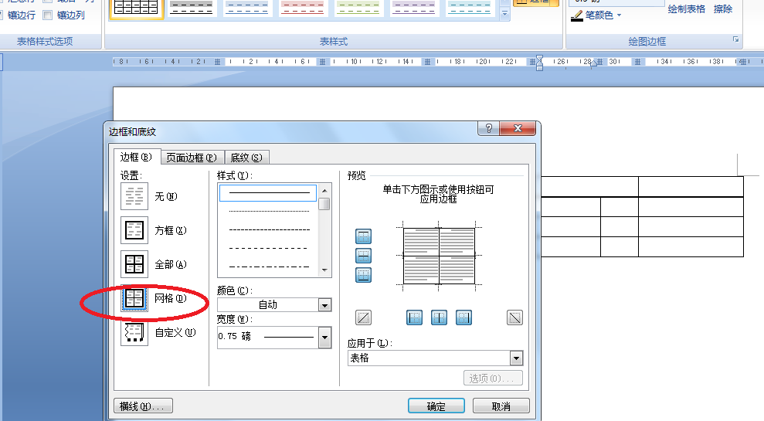Viewport: 764px width, 421px height.
Task: Close the 边框和底纹 dialog
Action: tap(518, 129)
